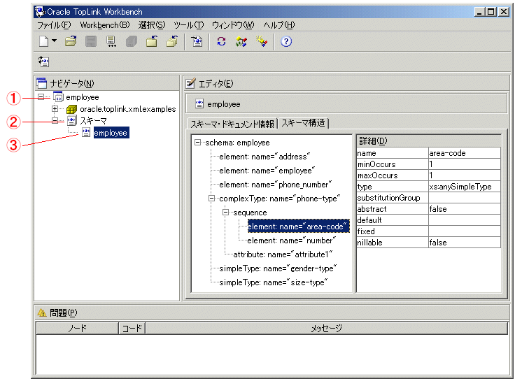Viewport: 515px width, 381px height.
Task: Click the Close project folder icon
Action: (152, 41)
